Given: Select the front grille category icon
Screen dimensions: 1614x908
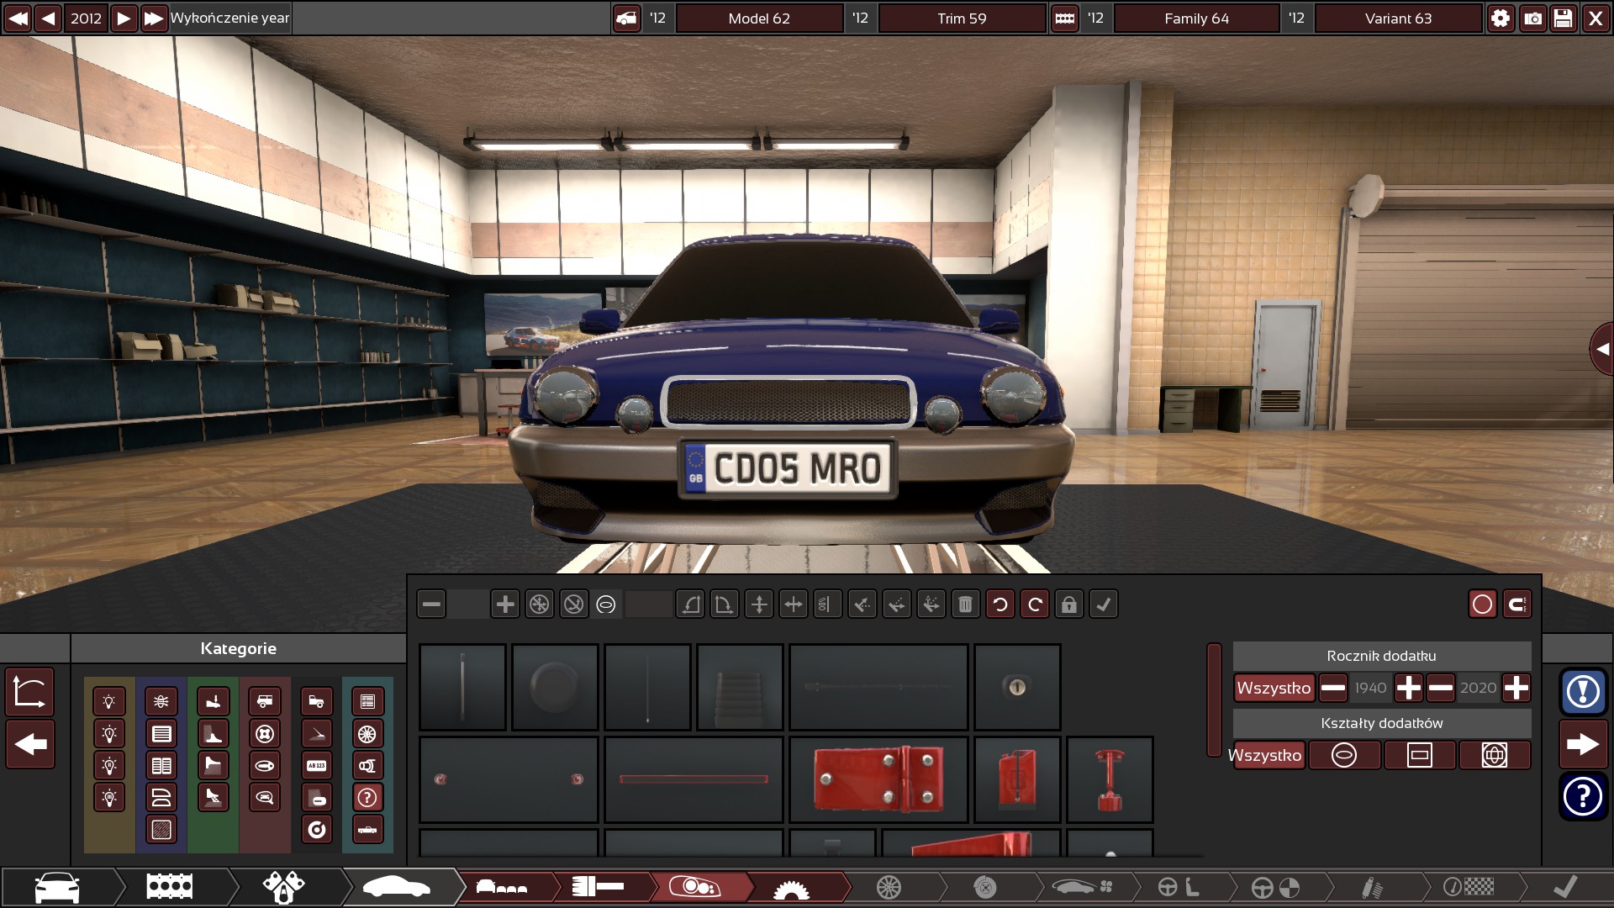Looking at the screenshot, I should click(161, 733).
